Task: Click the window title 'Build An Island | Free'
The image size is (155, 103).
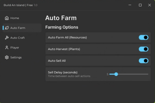Action: 18,5
